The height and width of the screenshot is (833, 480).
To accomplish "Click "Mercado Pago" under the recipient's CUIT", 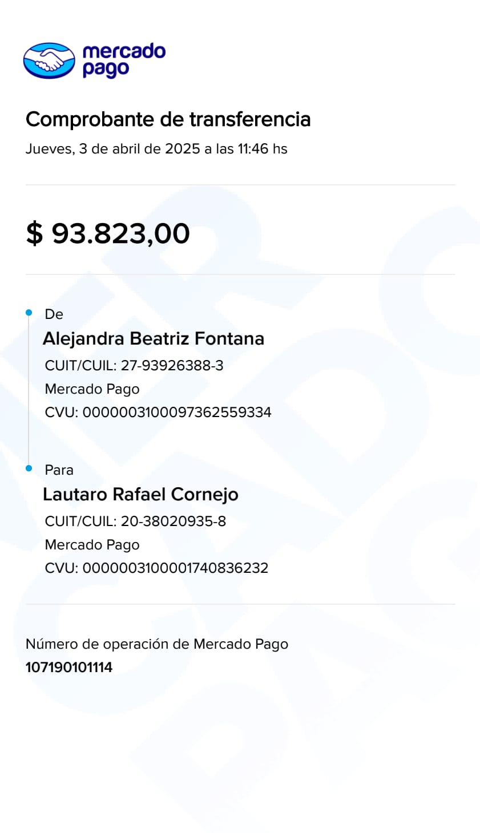I will [x=92, y=545].
